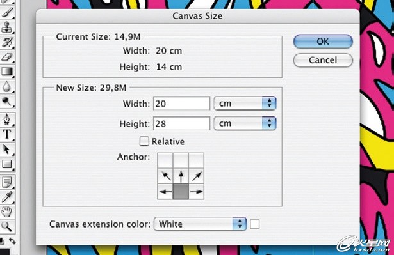Viewport: 394px width, 255px height.
Task: Select the Blur tool droplet icon
Action: (7, 86)
